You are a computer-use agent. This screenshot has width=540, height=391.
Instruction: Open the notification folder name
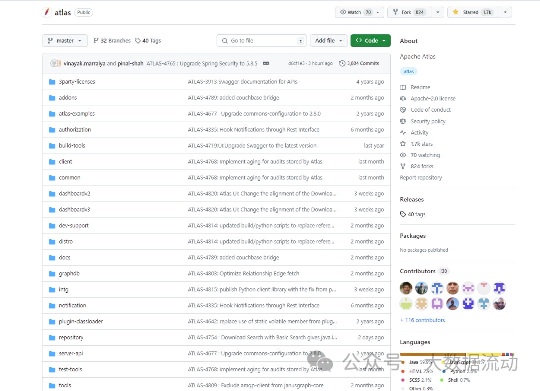[72, 305]
